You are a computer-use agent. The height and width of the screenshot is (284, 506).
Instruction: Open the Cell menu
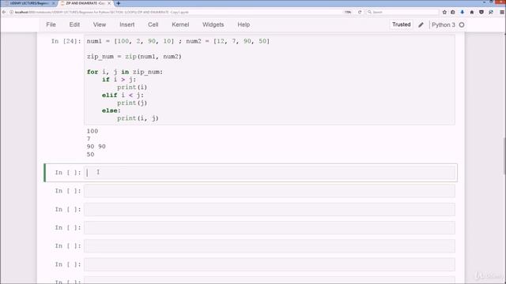[x=153, y=24]
